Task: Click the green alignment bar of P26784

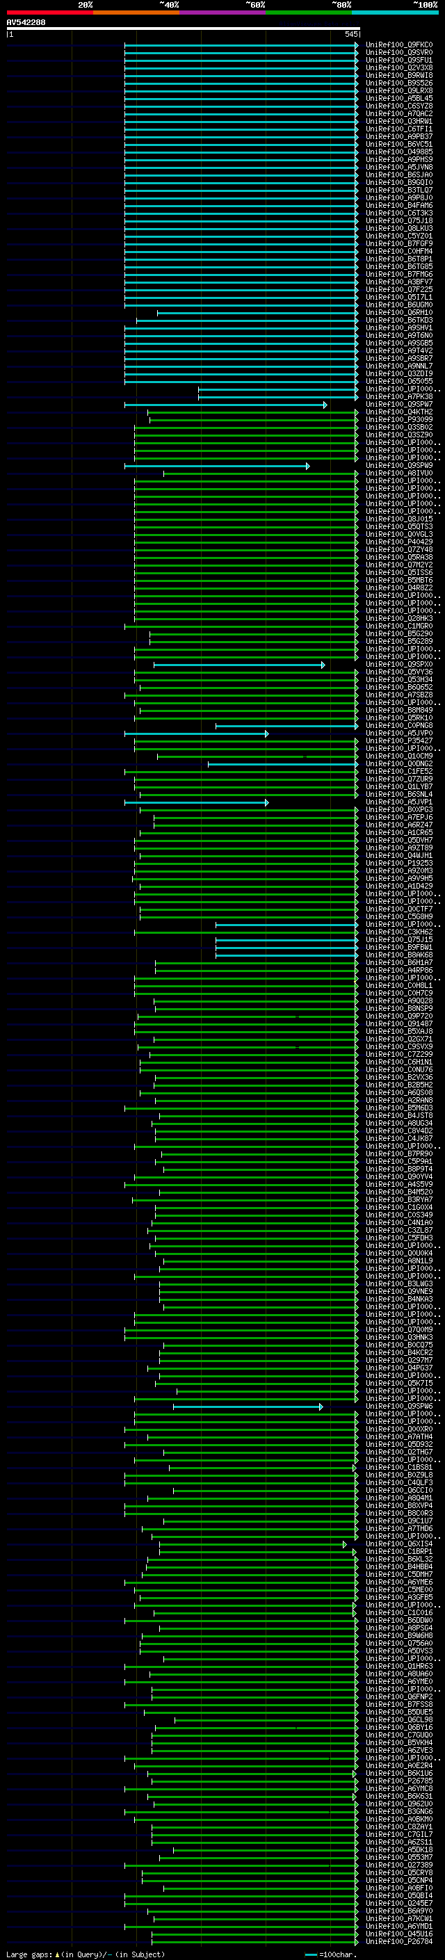Action: pyautogui.click(x=254, y=1943)
